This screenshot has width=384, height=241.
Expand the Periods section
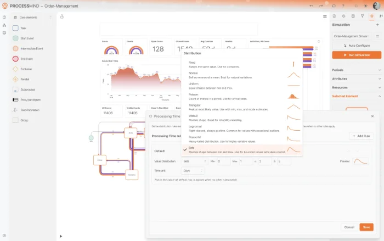coord(357,70)
